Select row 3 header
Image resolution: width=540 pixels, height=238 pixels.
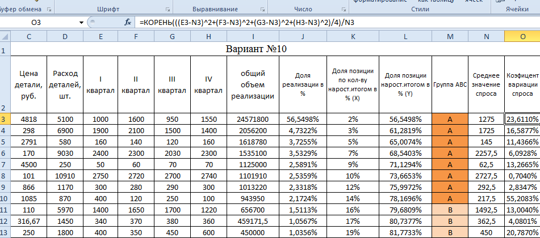(x=5, y=120)
